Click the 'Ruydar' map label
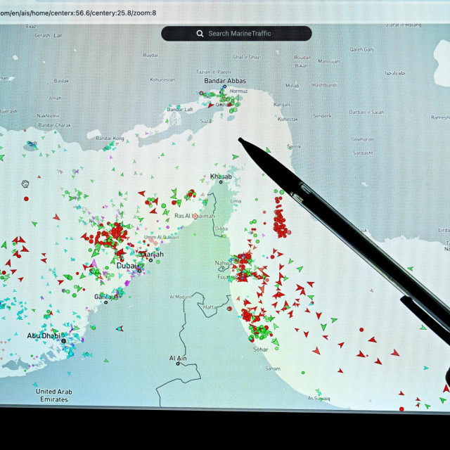This screenshot has width=450, height=450. point(150,55)
